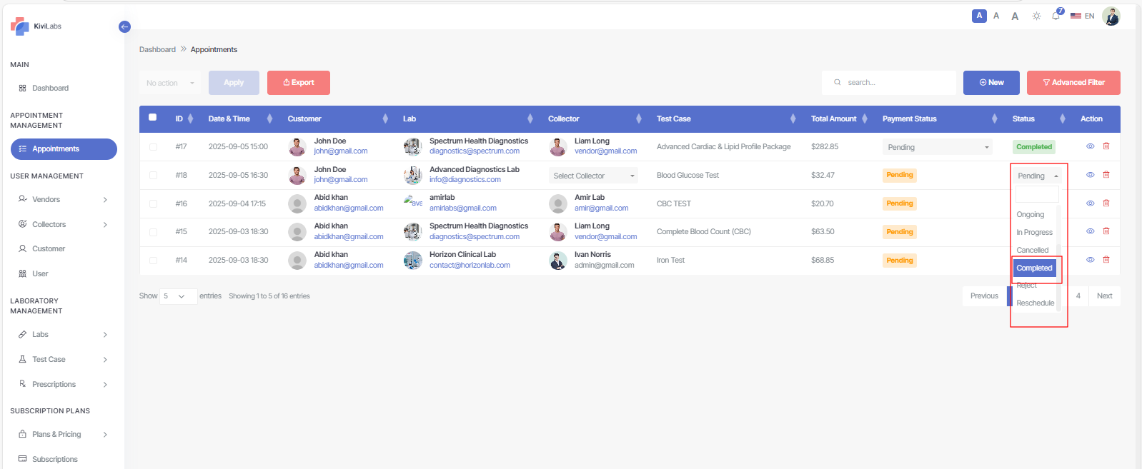View appointment #16 with eye icon
The image size is (1142, 469).
tap(1091, 203)
